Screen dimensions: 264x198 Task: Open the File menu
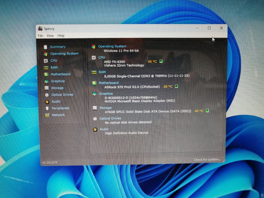tap(40, 36)
